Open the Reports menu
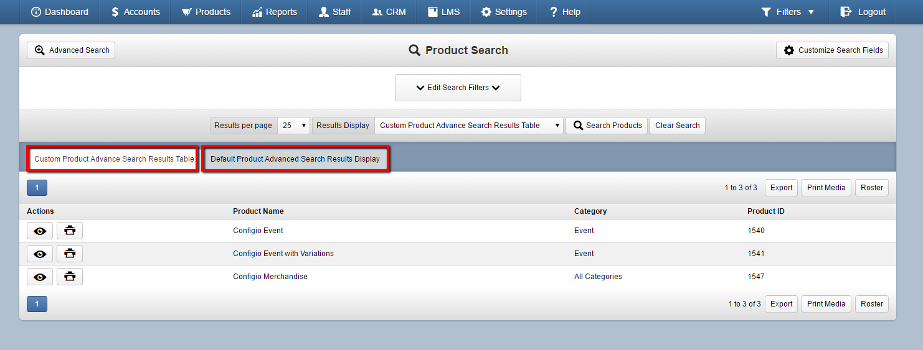Screen dimensions: 923x350 (275, 12)
